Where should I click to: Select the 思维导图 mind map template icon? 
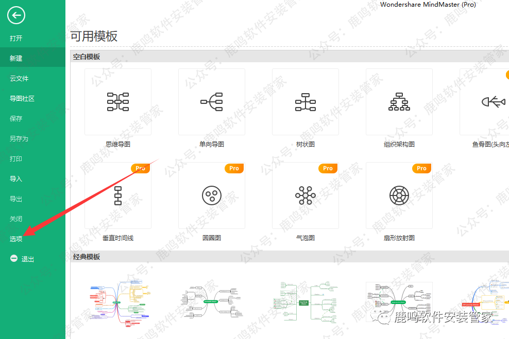(117, 102)
